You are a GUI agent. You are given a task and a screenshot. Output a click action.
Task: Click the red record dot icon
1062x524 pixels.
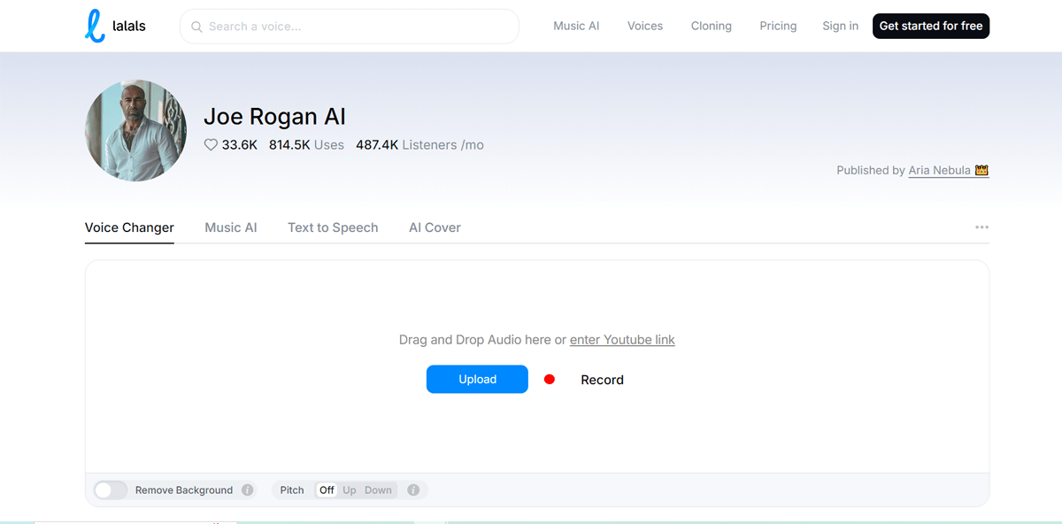549,380
